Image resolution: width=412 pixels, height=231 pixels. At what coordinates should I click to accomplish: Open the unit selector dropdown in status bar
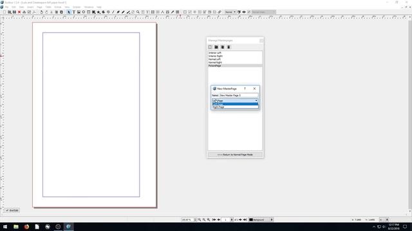click(384, 219)
